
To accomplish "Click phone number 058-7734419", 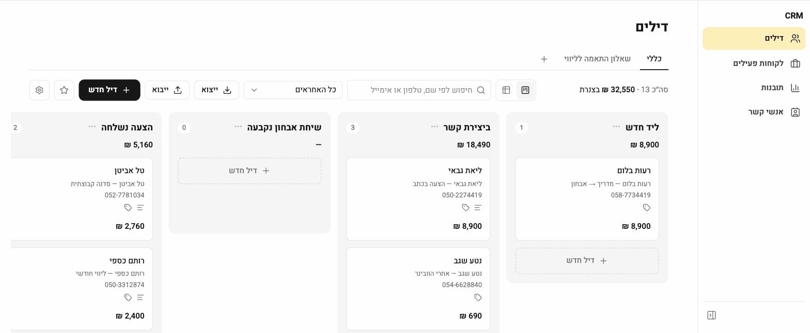I will (631, 195).
